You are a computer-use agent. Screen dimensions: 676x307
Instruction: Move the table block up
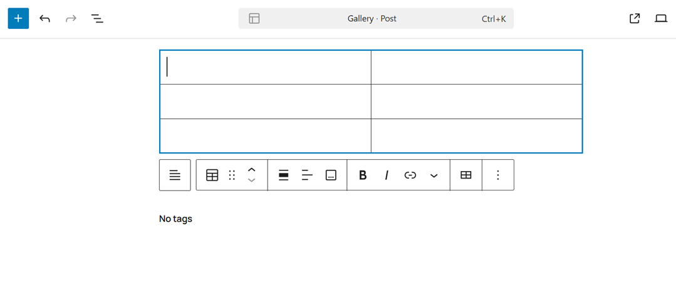tap(252, 170)
